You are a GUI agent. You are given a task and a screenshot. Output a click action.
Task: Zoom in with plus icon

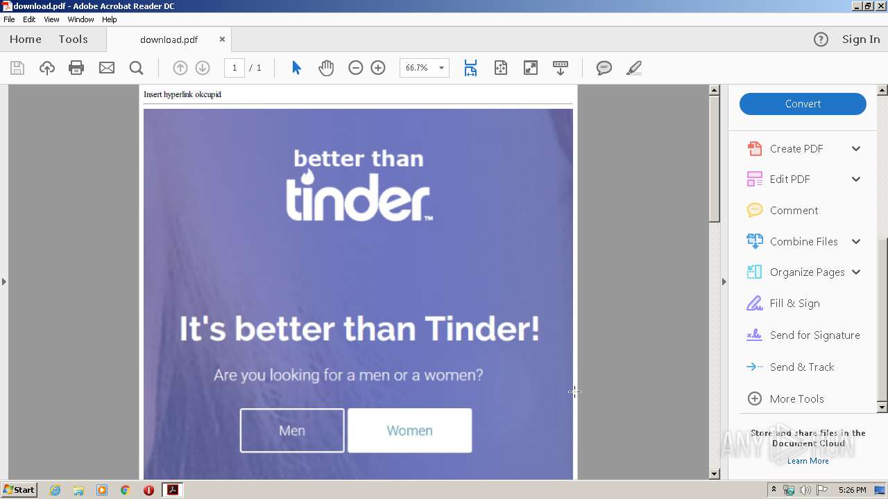click(378, 68)
